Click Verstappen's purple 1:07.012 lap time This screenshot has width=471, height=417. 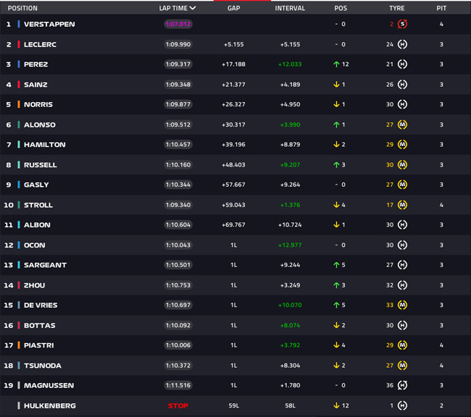pyautogui.click(x=178, y=24)
